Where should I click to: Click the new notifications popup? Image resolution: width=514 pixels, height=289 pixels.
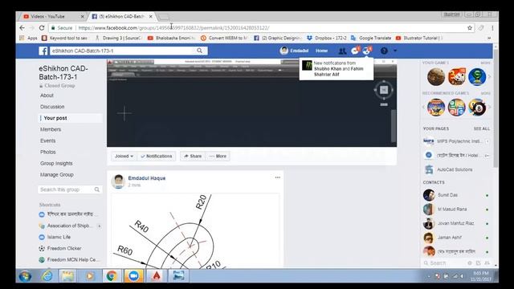click(337, 69)
